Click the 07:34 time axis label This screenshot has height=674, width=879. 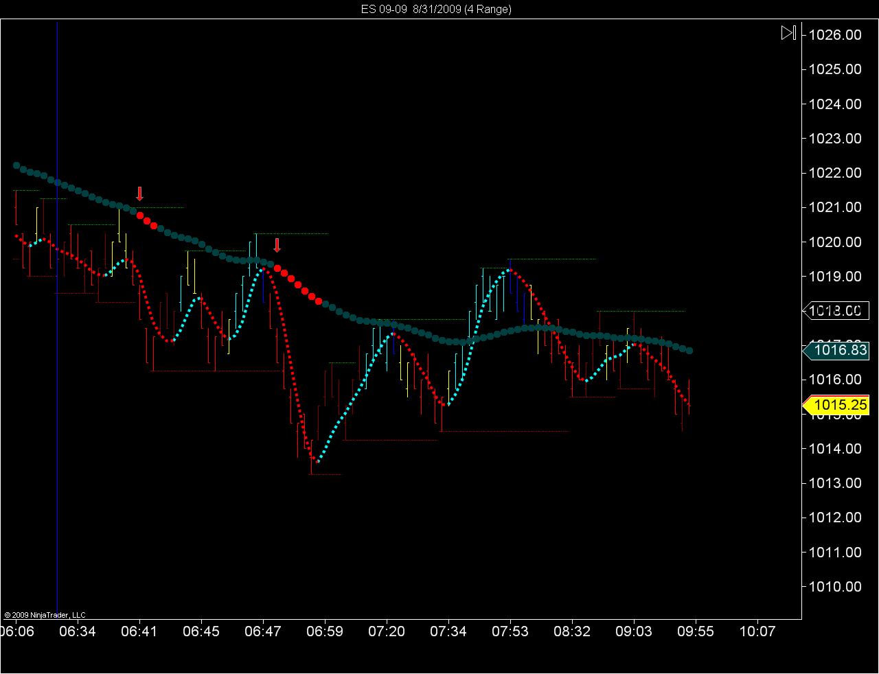coord(448,631)
